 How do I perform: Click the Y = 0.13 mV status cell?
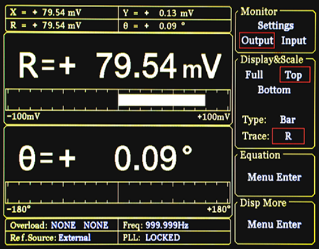(174, 13)
